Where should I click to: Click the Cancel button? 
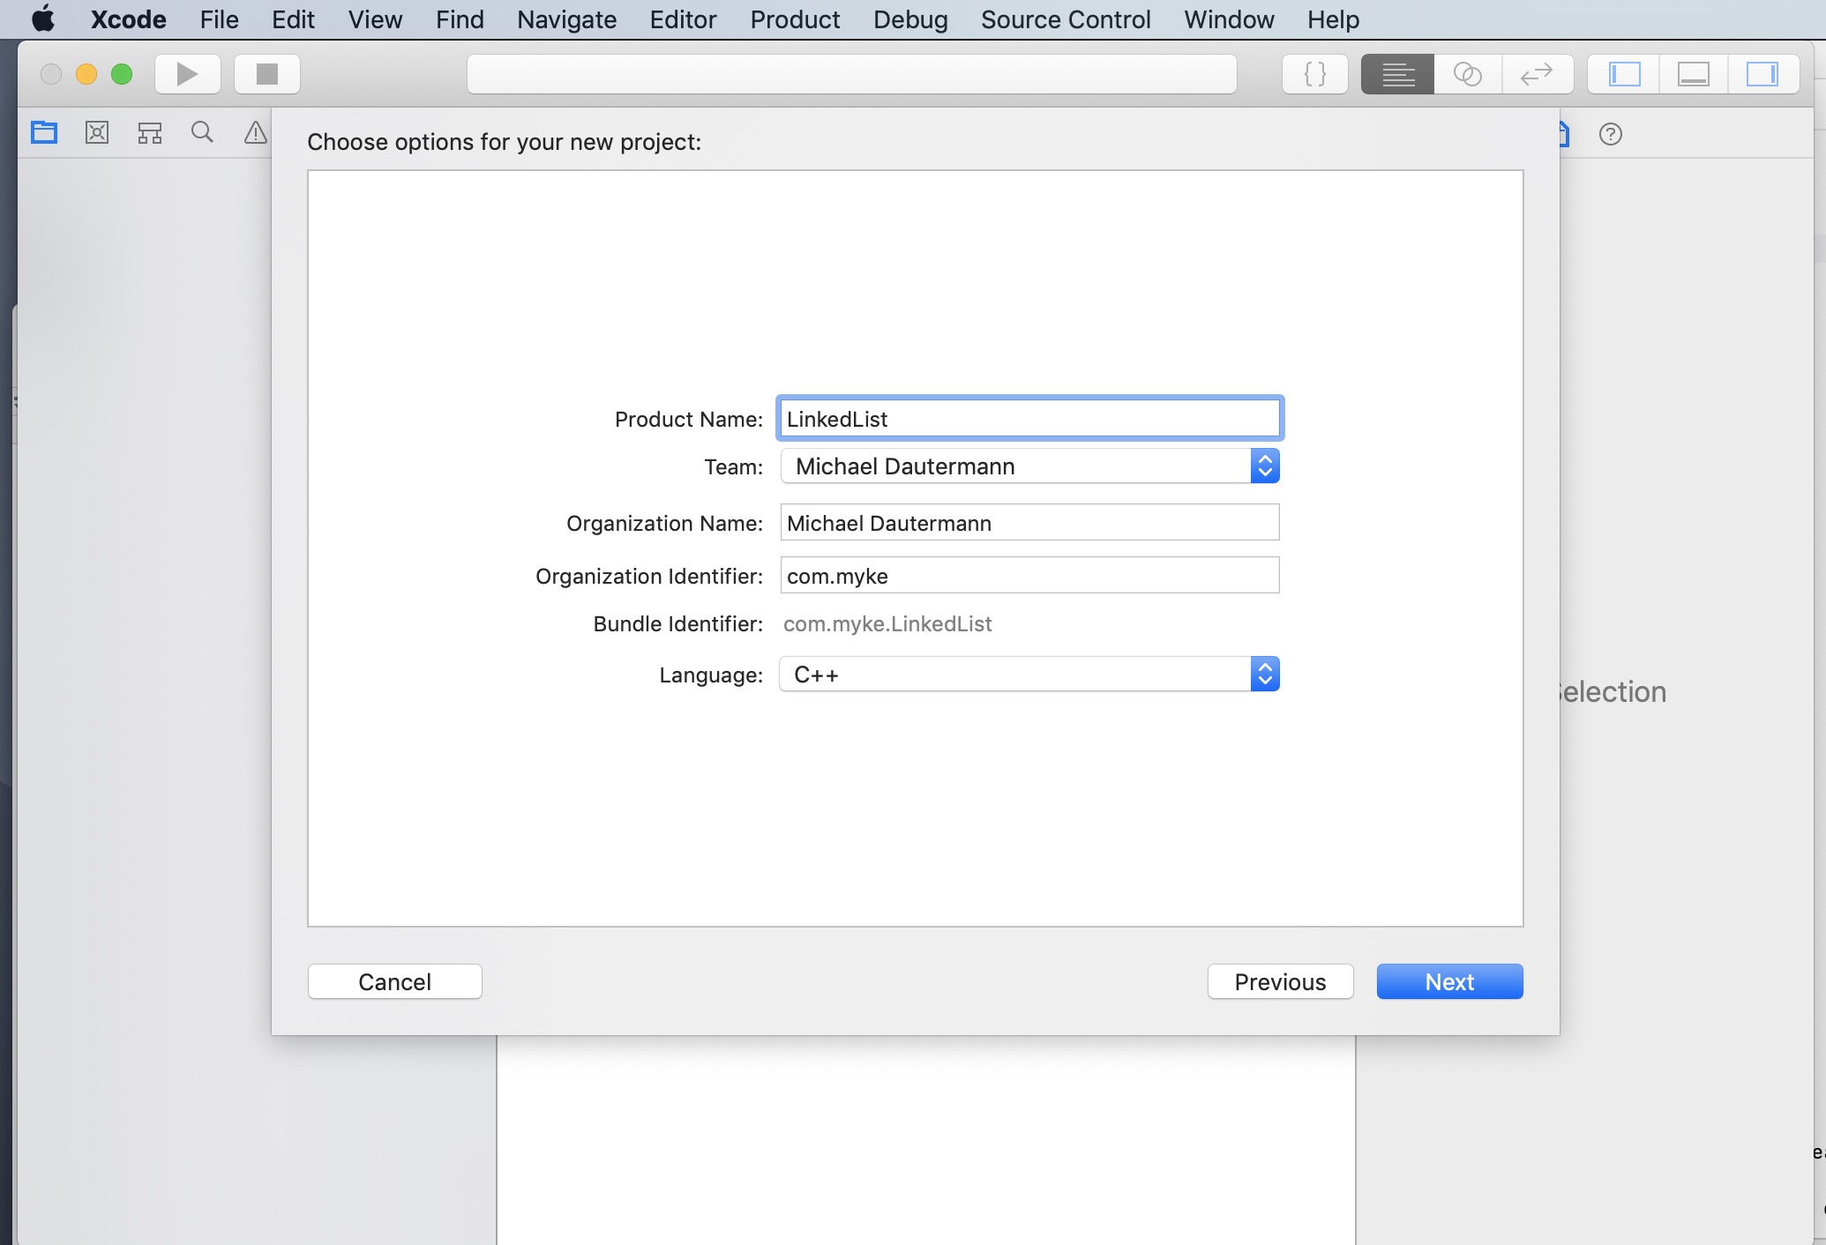(394, 982)
